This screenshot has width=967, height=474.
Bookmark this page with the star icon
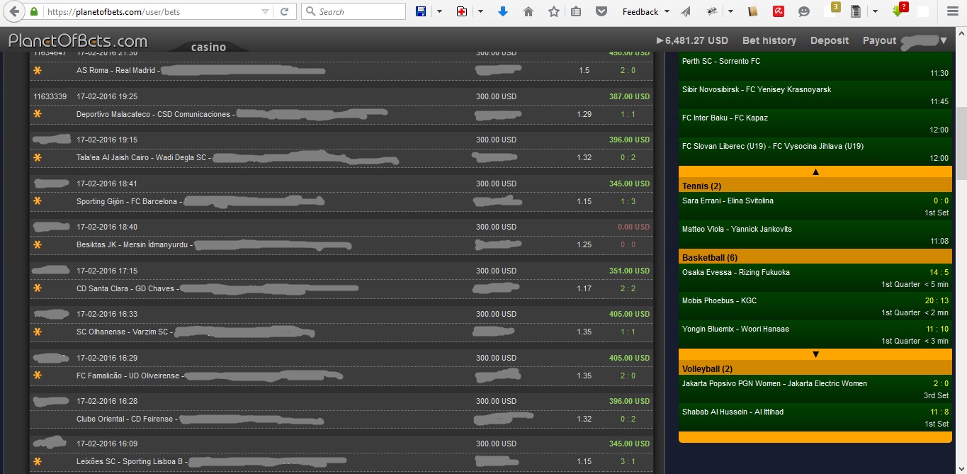tap(554, 11)
